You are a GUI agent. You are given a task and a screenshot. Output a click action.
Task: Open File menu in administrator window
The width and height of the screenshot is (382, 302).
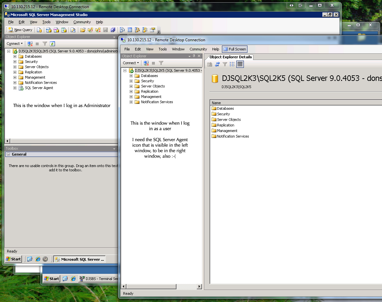(11, 22)
